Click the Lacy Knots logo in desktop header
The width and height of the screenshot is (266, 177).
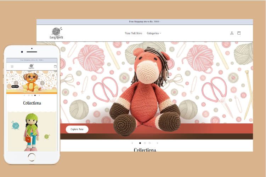point(57,33)
